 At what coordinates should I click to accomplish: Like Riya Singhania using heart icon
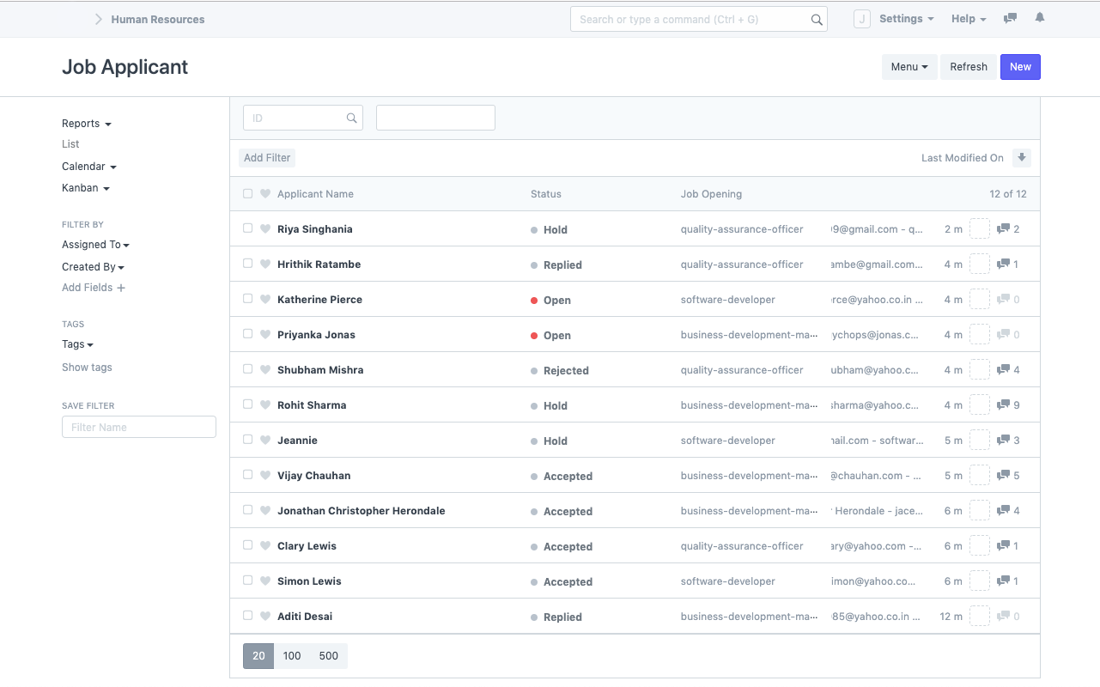pos(265,229)
